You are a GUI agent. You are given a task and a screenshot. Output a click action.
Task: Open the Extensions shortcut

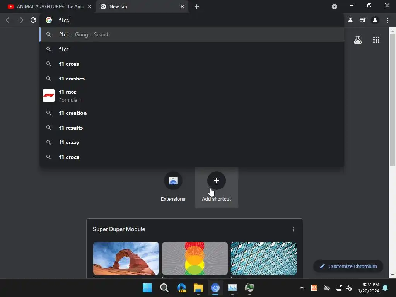(x=173, y=188)
